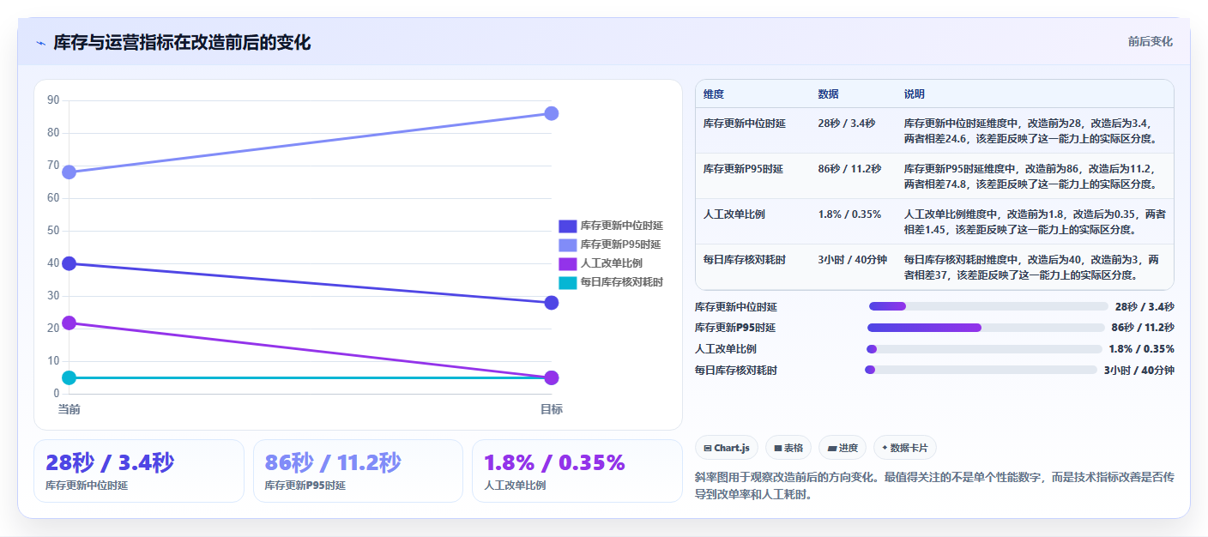Toggle the 库存更新中位时延 legend color swatch

point(568,226)
